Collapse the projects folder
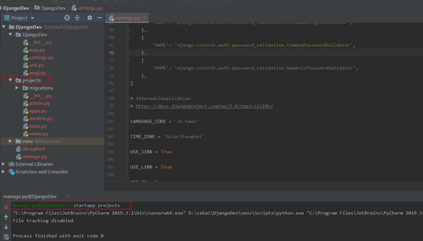 pos(10,80)
